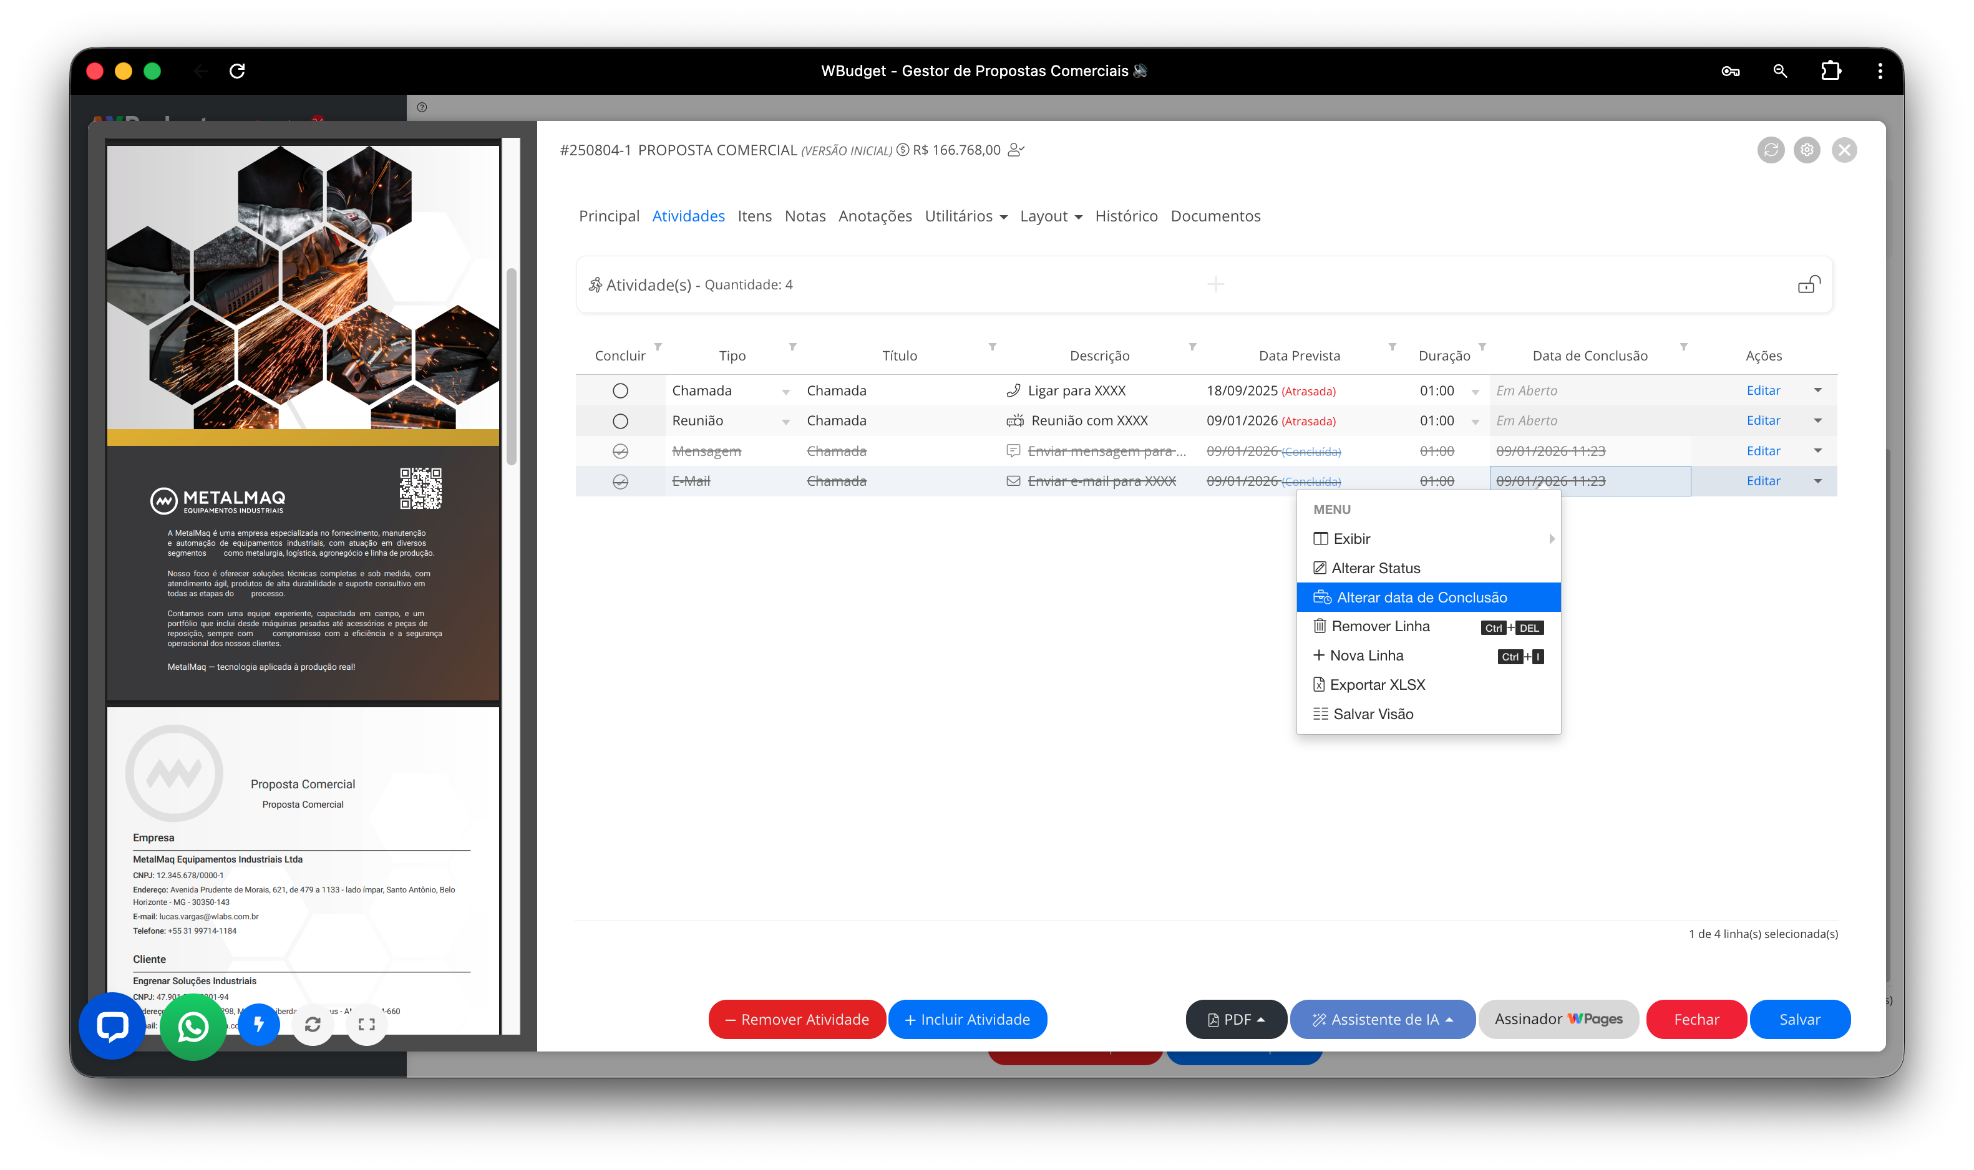The width and height of the screenshot is (1974, 1170).
Task: Toggle conclude circle for Reunião com XXXX row
Action: pos(621,421)
